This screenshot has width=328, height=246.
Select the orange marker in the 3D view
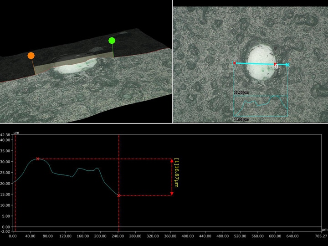(x=31, y=56)
